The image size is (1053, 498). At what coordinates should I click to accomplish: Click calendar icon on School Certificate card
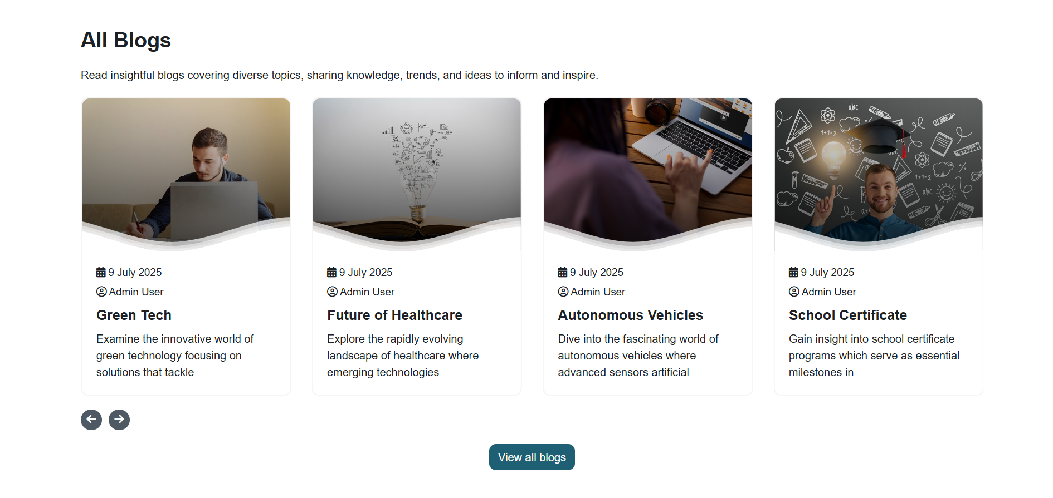click(793, 272)
